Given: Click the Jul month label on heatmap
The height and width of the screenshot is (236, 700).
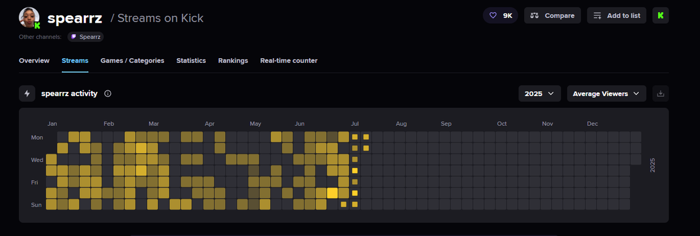Looking at the screenshot, I should point(355,124).
